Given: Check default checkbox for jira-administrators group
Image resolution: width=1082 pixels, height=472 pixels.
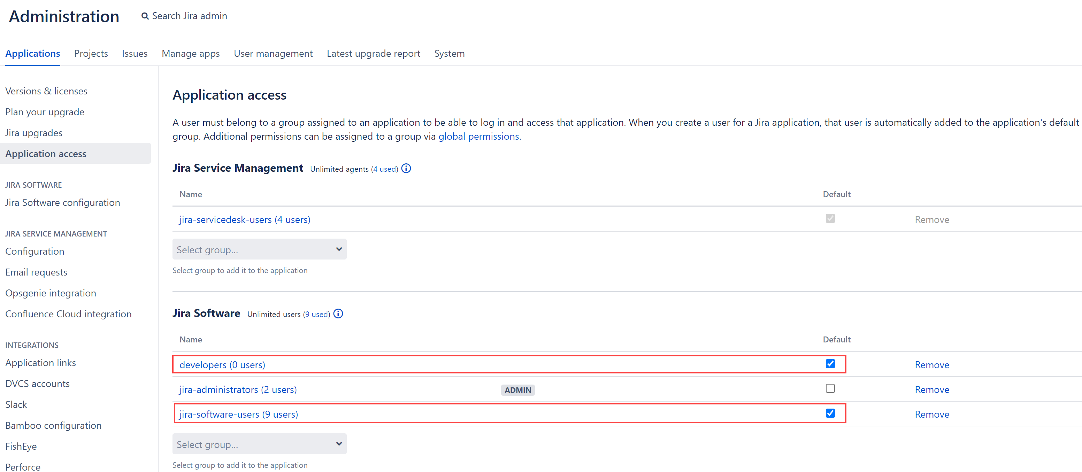Looking at the screenshot, I should pyautogui.click(x=830, y=388).
